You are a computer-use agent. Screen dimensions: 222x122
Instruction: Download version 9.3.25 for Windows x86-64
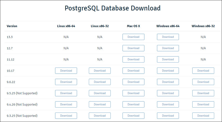(x=168, y=116)
